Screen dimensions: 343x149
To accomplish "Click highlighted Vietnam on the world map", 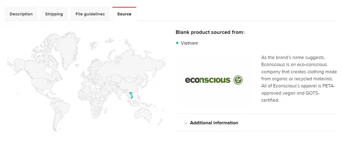I will point(131,95).
